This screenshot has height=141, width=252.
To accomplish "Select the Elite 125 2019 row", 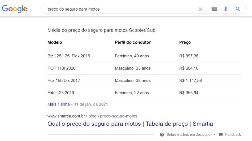I will pyautogui.click(x=144, y=93).
